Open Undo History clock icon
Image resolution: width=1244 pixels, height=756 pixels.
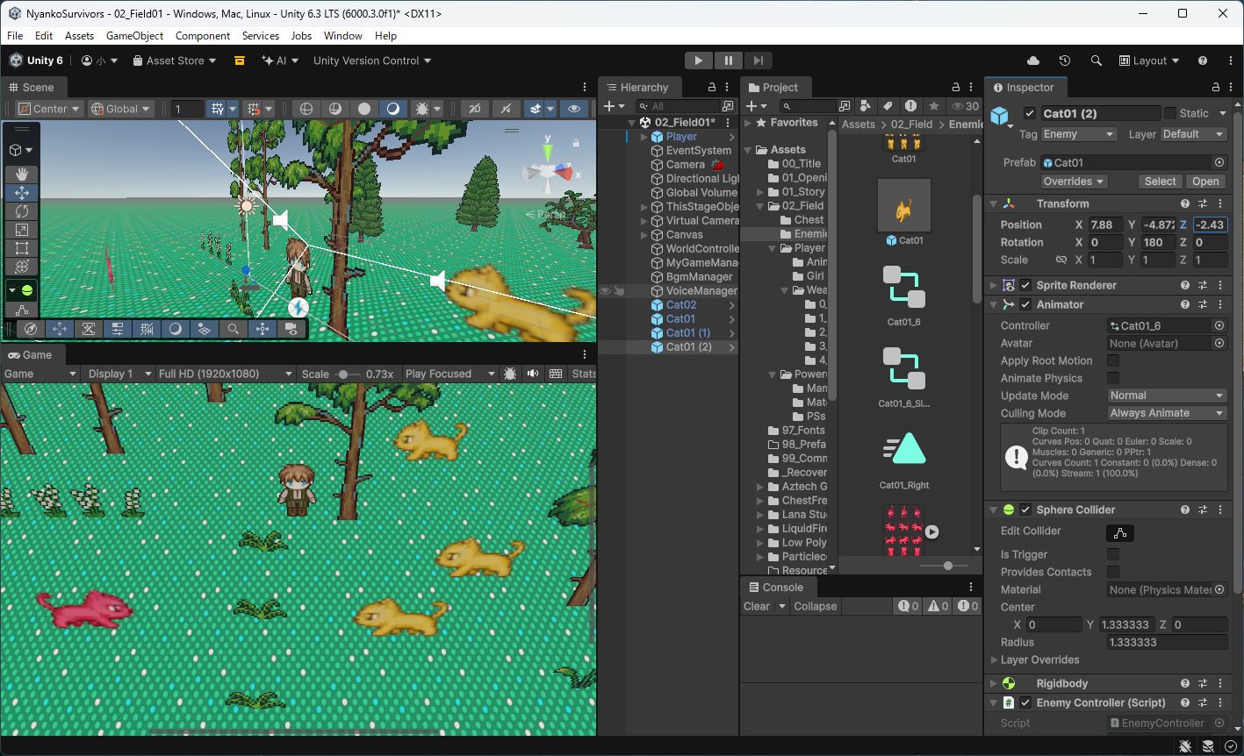tap(1064, 61)
